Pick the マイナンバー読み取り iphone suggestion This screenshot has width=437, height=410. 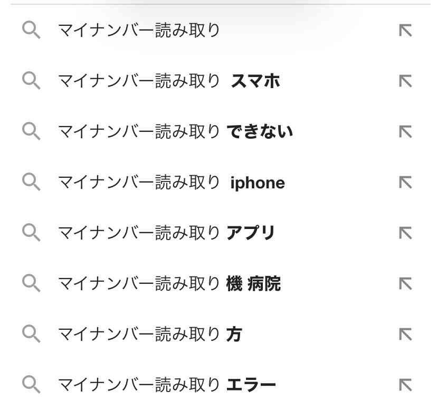tap(170, 183)
